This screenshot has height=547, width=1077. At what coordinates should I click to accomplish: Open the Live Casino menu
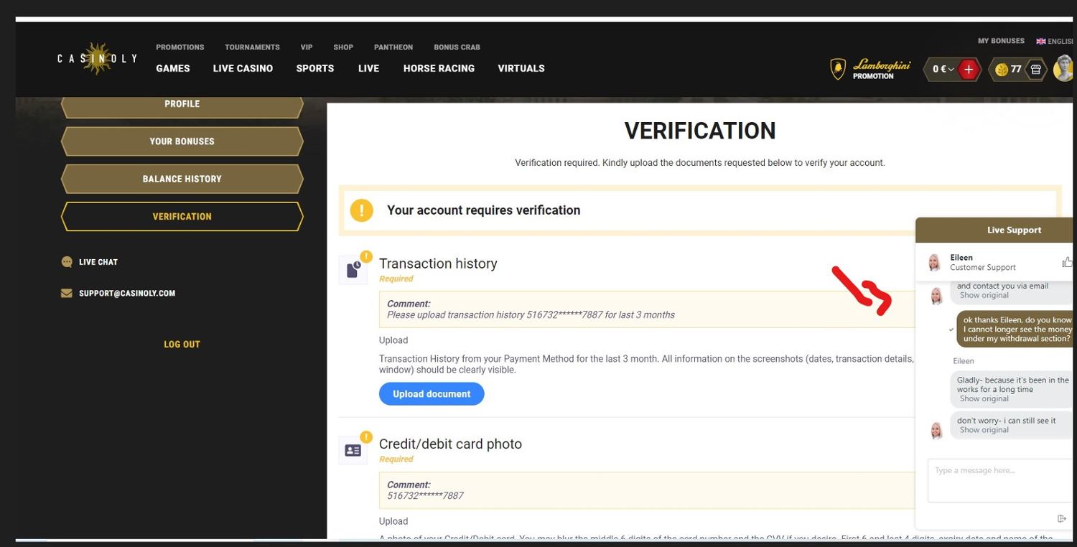[243, 68]
